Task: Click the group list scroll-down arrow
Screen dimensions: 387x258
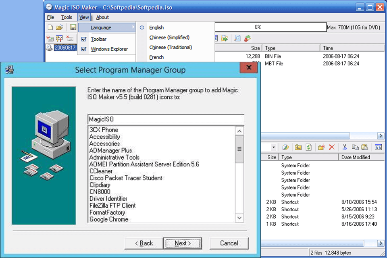Action: tap(239, 218)
